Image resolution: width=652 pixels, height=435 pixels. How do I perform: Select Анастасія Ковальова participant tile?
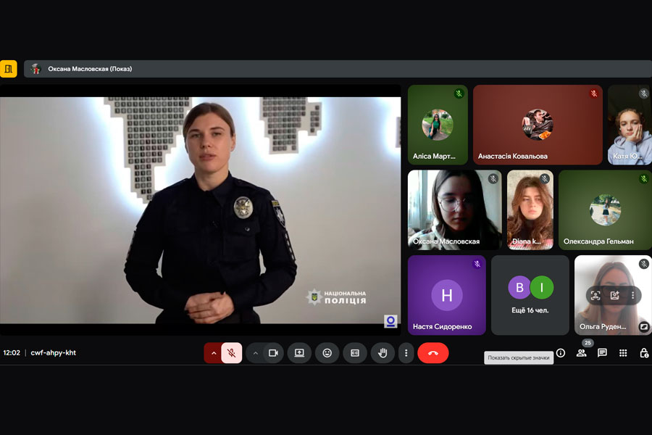538,125
